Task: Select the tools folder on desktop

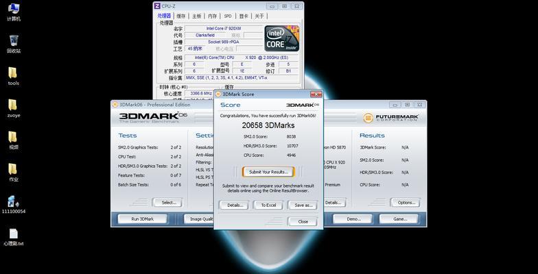Action: pos(13,76)
